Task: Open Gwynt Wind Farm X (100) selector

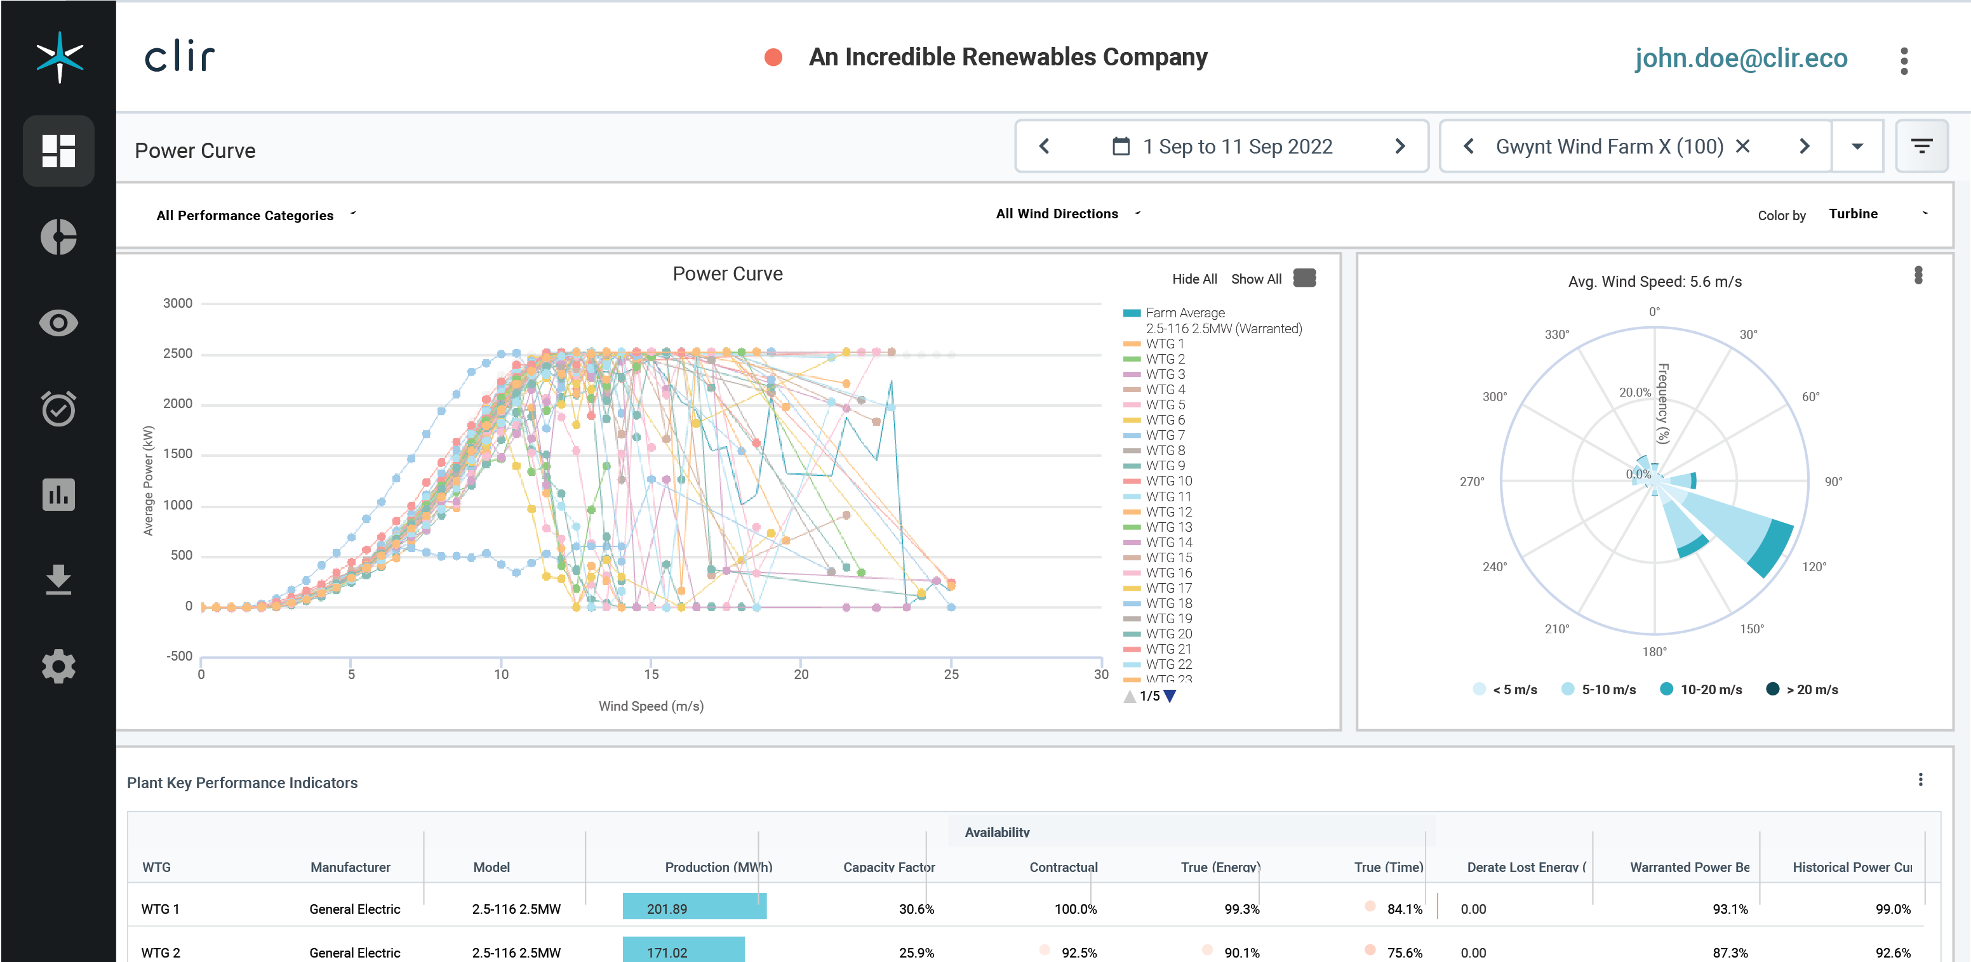Action: pyautogui.click(x=1609, y=146)
